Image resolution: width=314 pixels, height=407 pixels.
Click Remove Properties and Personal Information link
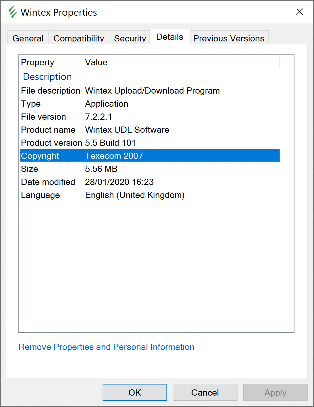pos(106,347)
